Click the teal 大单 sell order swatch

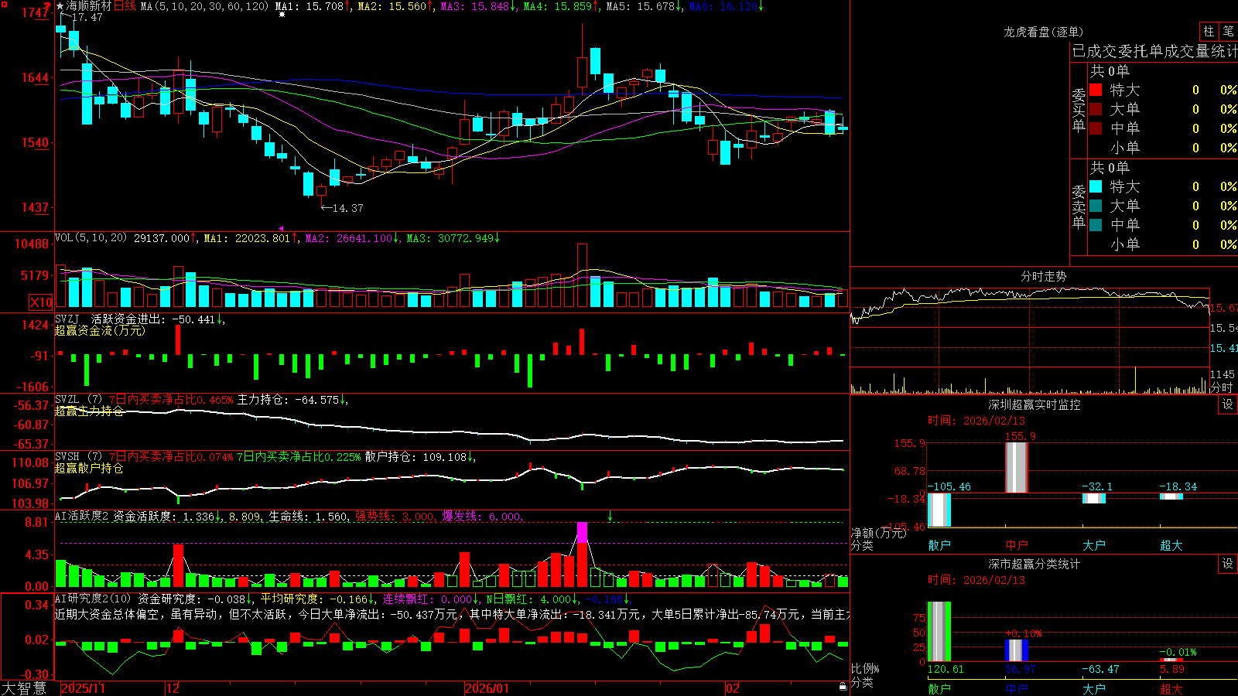1096,206
